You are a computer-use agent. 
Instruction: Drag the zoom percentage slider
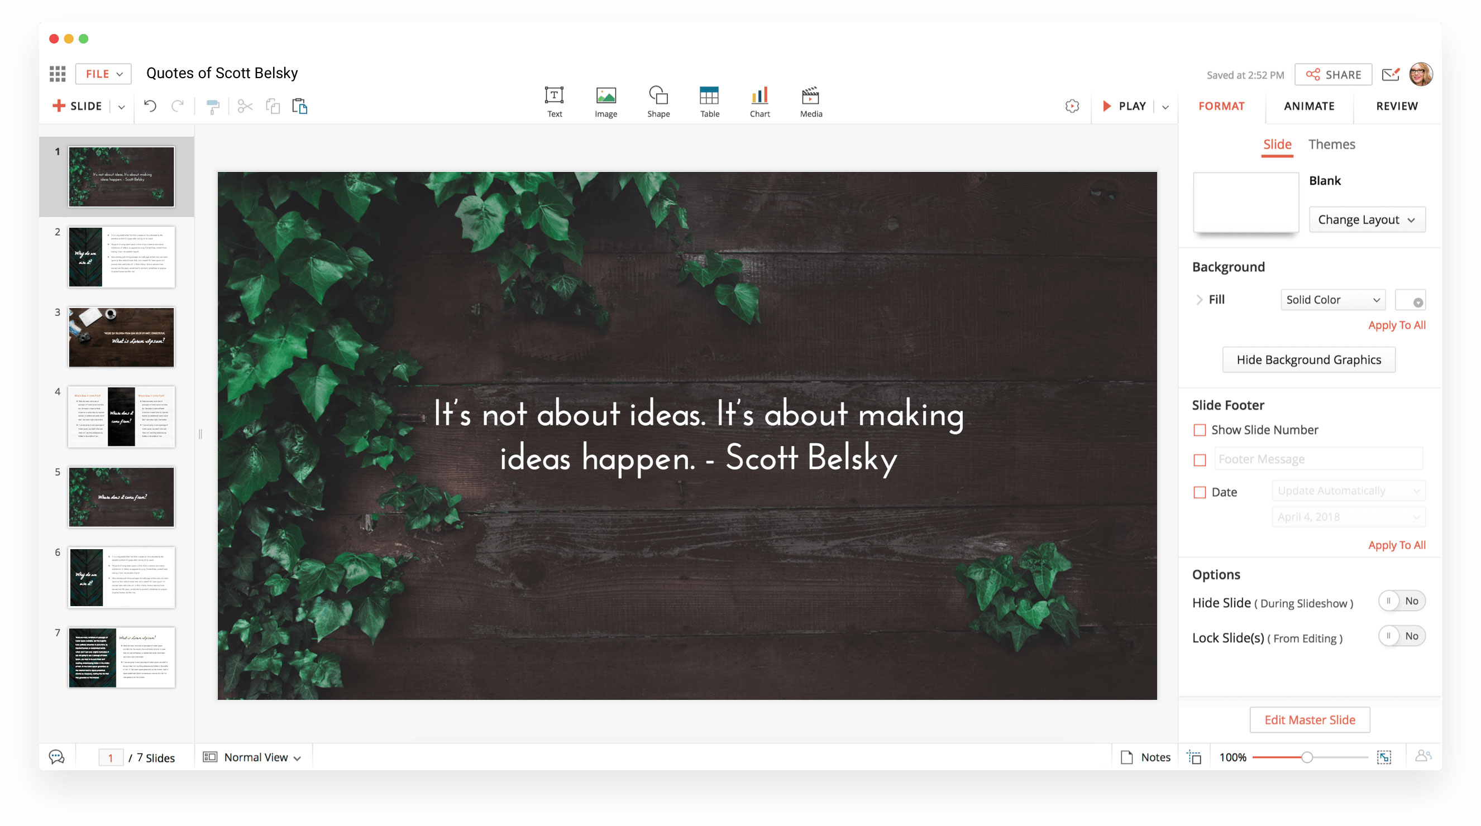[1305, 757]
